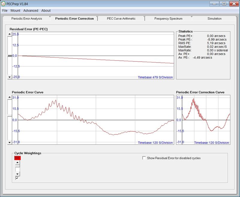Click the Correction Curve Timebase:120 S/Division label
Image resolution: width=240 pixels, height=197 pixels.
211,143
